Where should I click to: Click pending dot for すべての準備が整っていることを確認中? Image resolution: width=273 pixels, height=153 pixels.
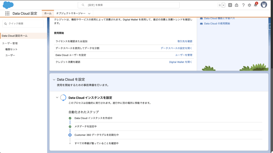point(70,143)
